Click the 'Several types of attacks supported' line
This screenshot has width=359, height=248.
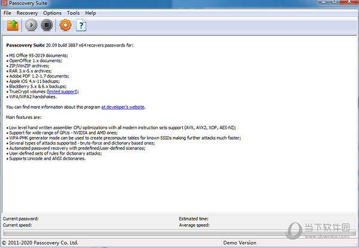(82, 143)
